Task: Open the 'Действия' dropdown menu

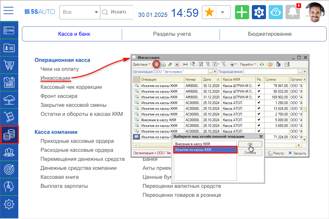Action: tap(142, 64)
